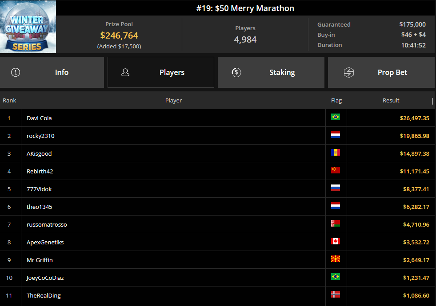
Task: Sort by Player column header
Action: [173, 100]
